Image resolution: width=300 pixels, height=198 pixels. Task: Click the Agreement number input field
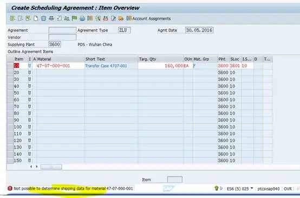pos(62,30)
